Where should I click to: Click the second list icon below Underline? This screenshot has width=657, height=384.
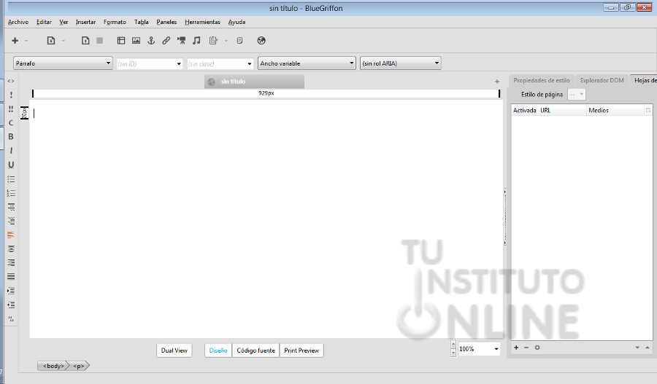pyautogui.click(x=11, y=193)
